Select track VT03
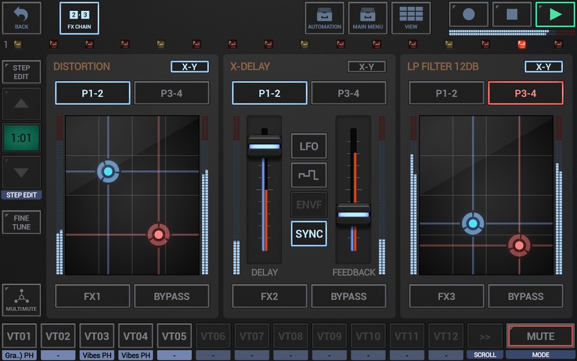The height and width of the screenshot is (361, 577). point(97,336)
